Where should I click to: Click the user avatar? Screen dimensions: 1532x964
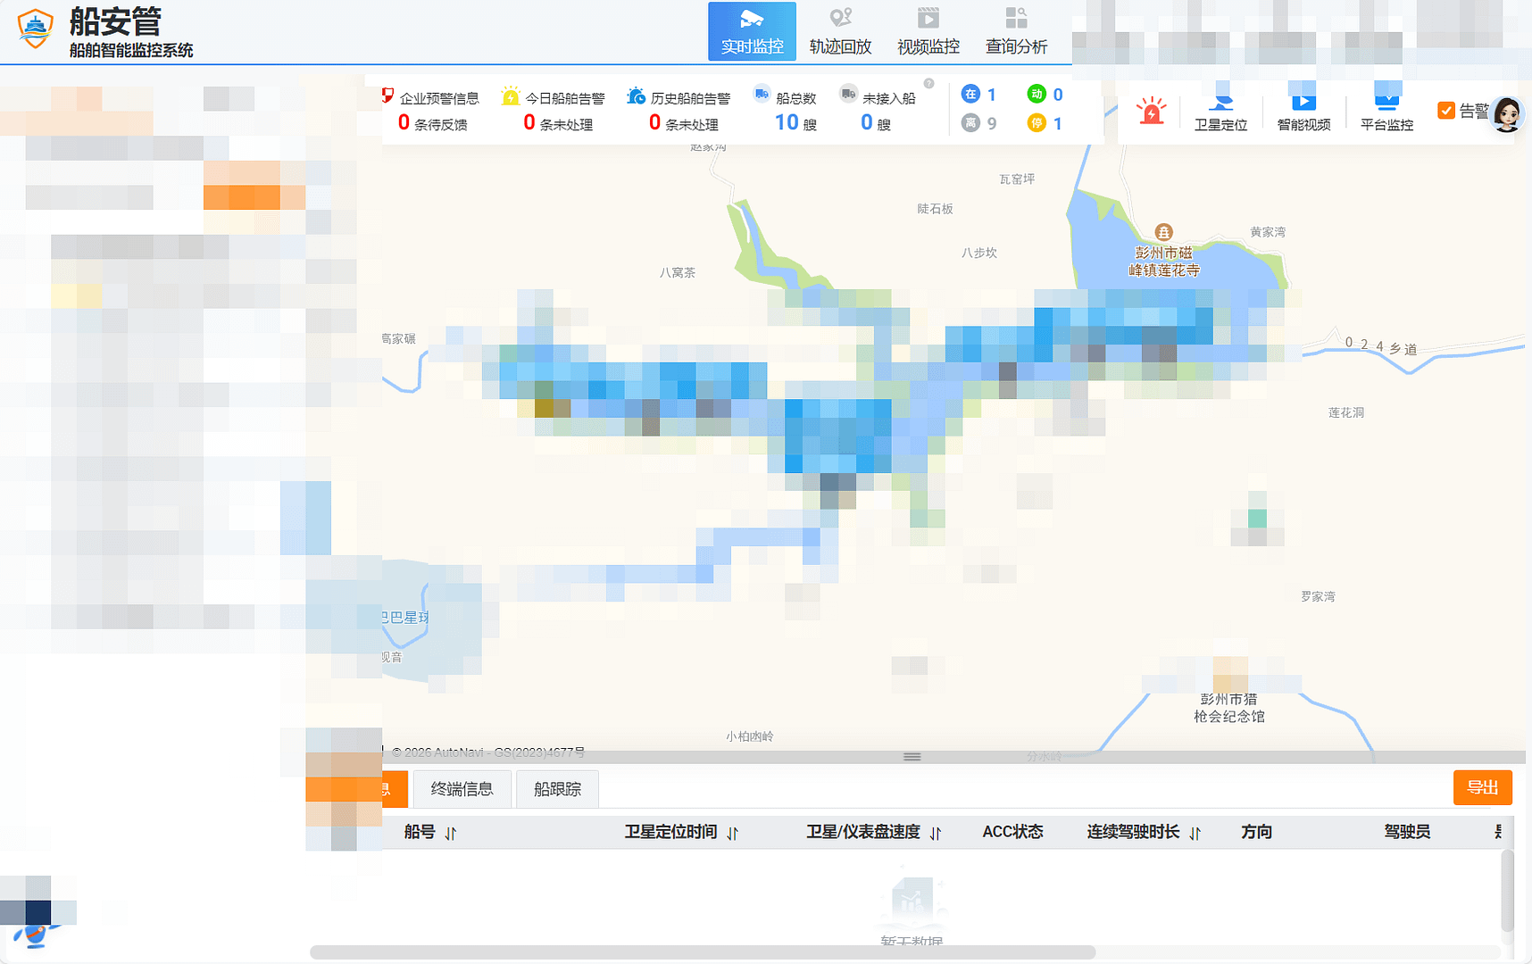coord(1507,114)
